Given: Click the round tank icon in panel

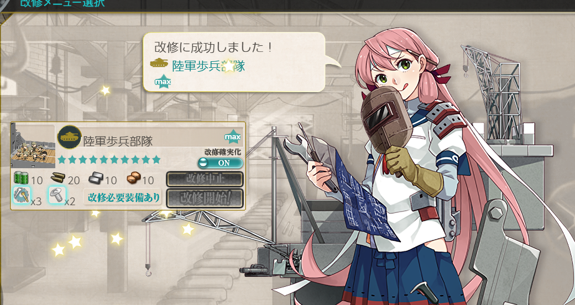Looking at the screenshot, I should click(x=69, y=137).
